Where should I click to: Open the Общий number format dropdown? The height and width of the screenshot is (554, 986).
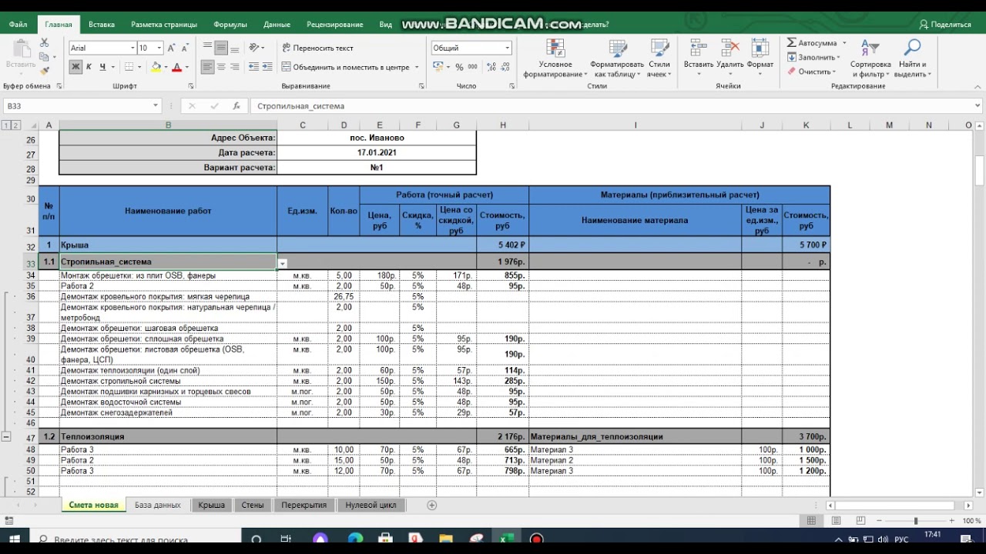point(507,48)
